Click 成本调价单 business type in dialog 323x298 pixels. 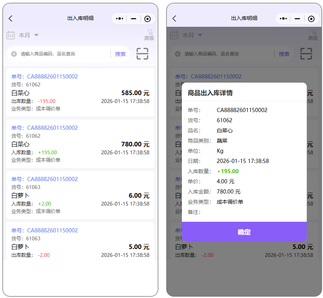click(x=230, y=202)
